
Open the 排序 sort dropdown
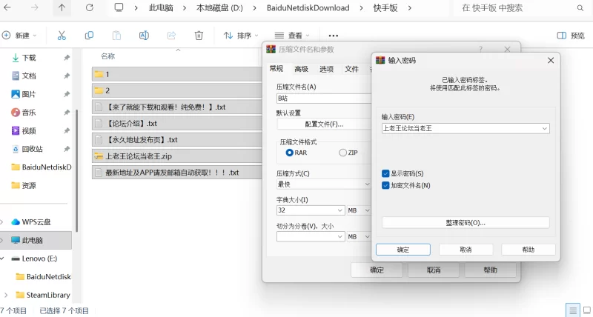[242, 36]
